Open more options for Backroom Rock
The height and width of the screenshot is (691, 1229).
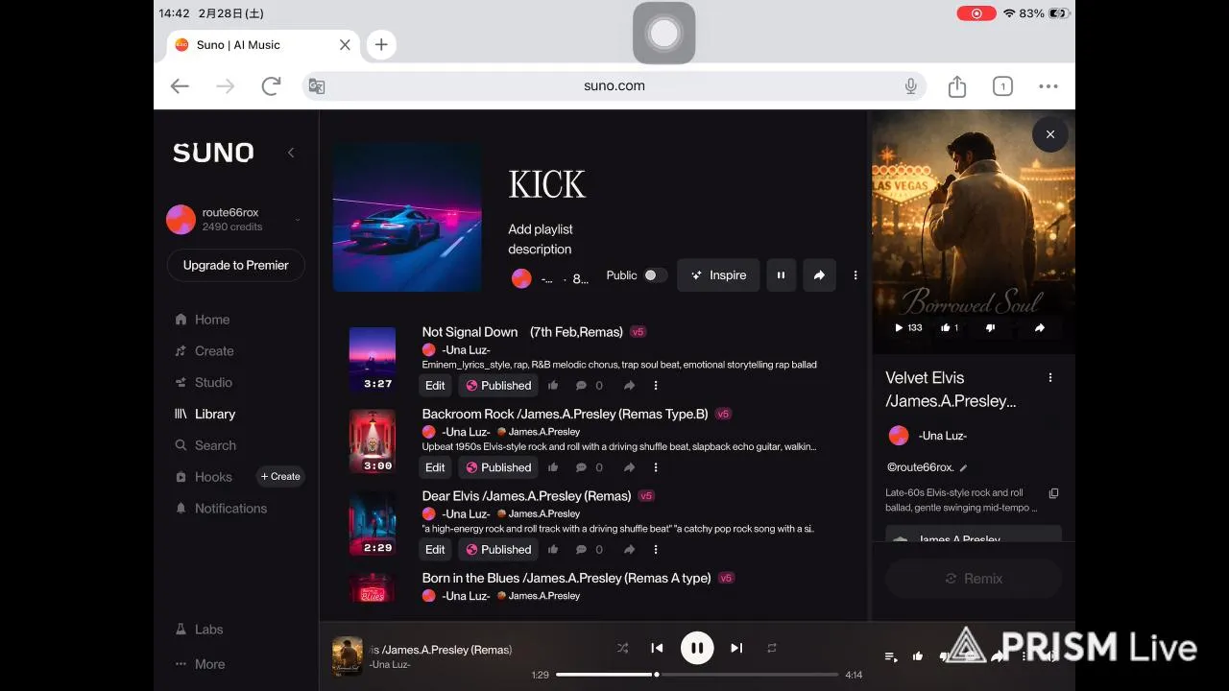(656, 467)
